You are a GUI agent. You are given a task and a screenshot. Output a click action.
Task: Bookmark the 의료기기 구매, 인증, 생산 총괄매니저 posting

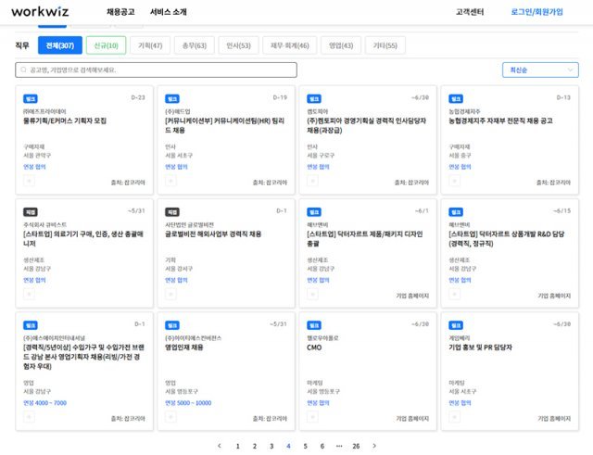pos(29,294)
